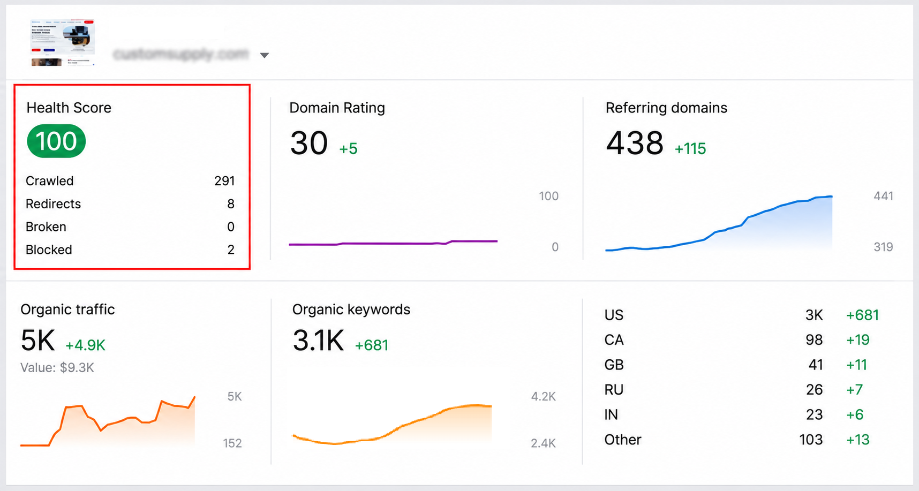Click the Redirects row value 8
This screenshot has height=491, width=919.
(x=231, y=204)
